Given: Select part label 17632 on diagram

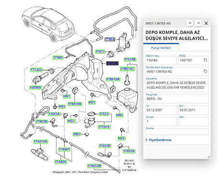Looking at the screenshot, I should click(x=104, y=114).
